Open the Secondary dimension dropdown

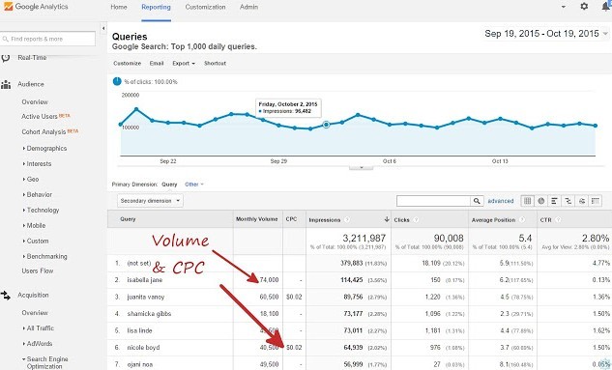pos(150,201)
